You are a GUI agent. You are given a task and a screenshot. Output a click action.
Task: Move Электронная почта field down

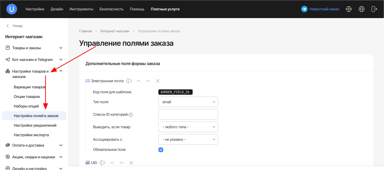click(148, 81)
